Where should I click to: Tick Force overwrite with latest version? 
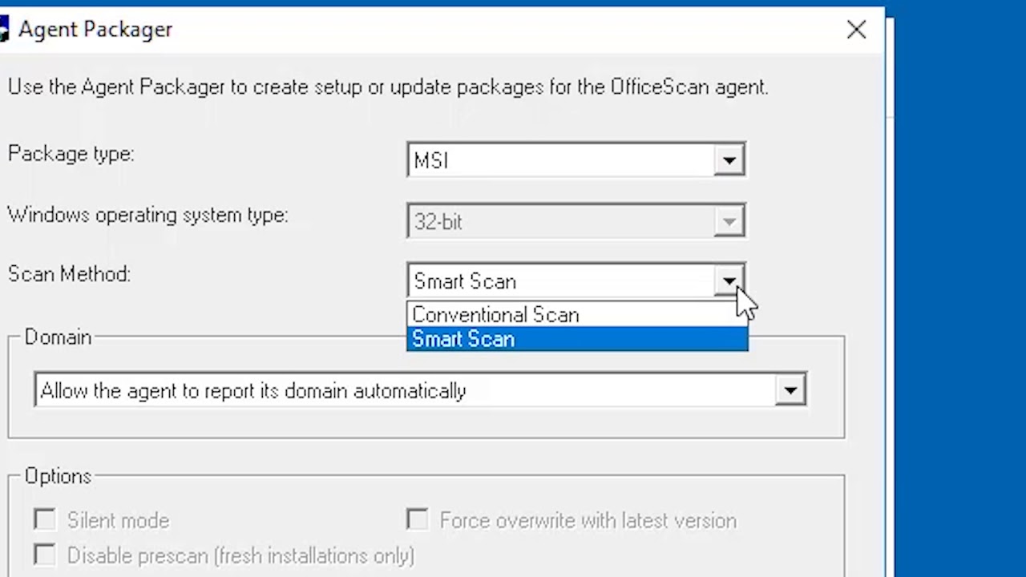(x=418, y=520)
